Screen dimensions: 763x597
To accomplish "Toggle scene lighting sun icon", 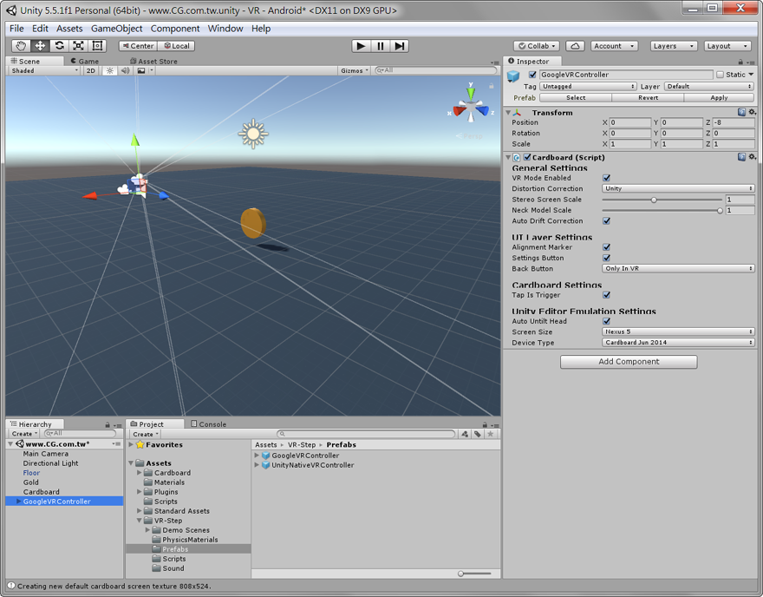I will pyautogui.click(x=110, y=70).
